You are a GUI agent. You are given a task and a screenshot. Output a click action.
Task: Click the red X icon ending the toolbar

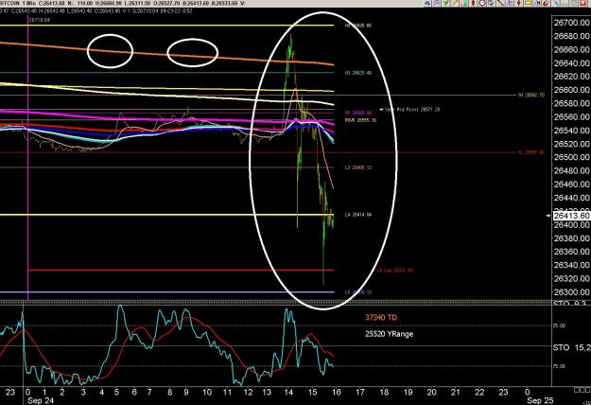582,3
